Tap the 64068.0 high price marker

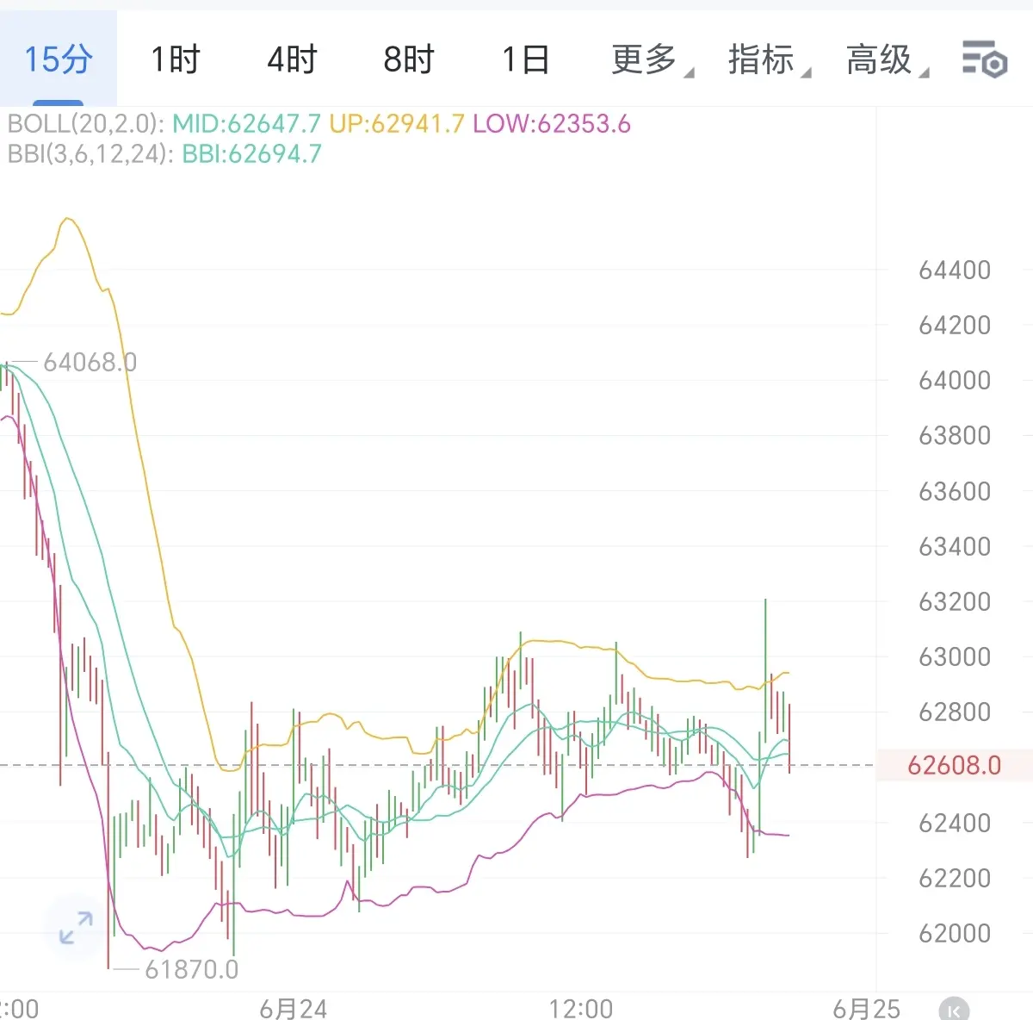(90, 363)
